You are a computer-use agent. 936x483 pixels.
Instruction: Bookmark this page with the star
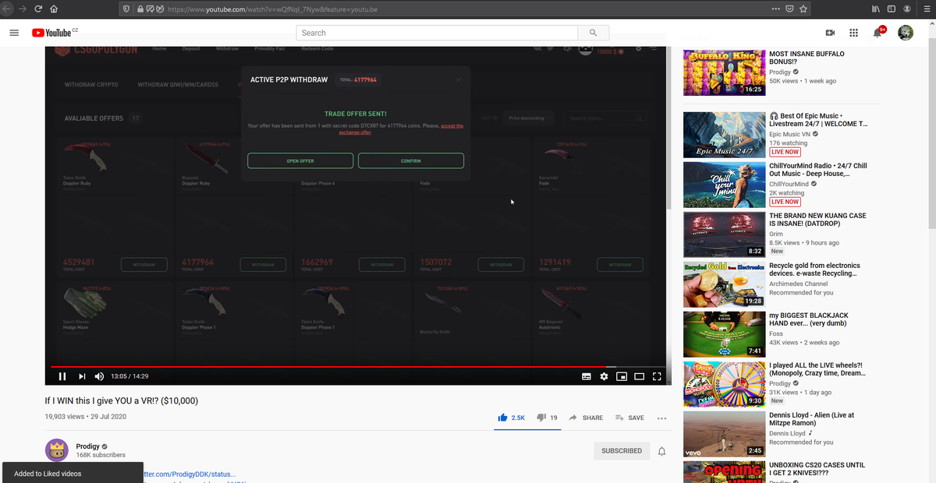click(803, 9)
